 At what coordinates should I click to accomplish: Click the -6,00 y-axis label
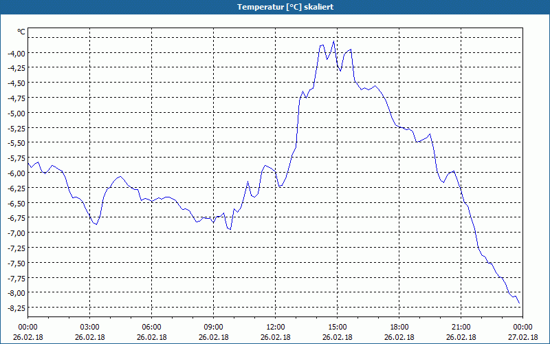(16, 173)
